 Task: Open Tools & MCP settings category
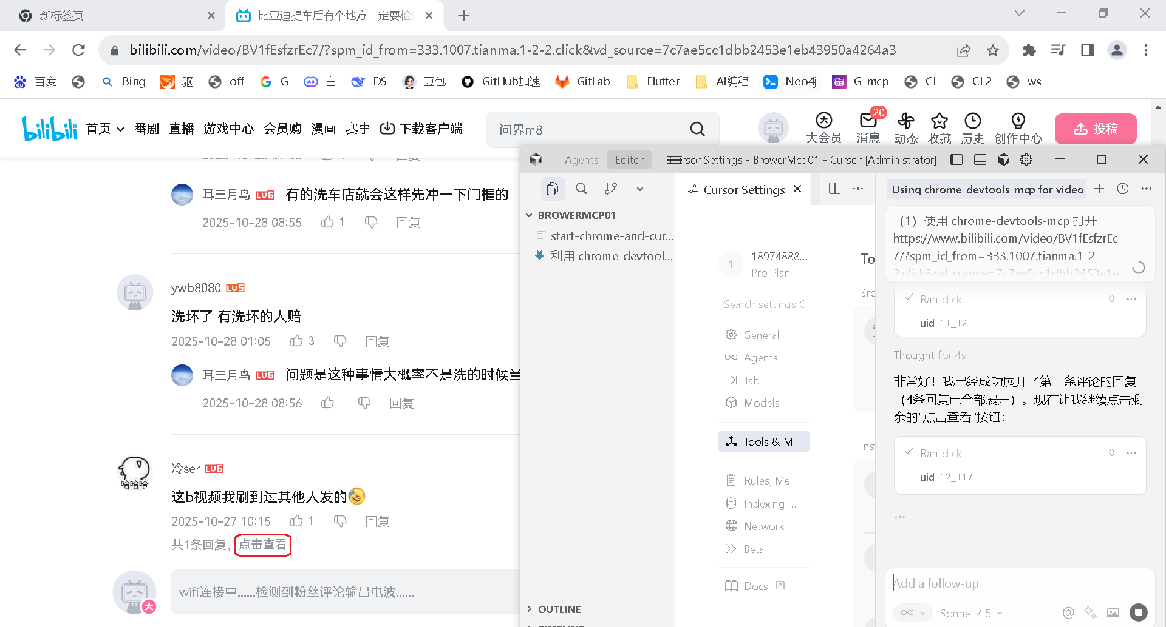click(x=764, y=442)
